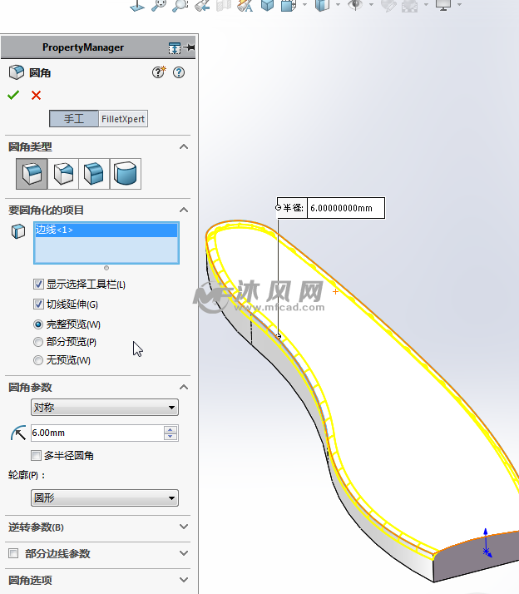Screen dimensions: 519x594
Task: Collapse the 要圆角化的项目 section
Action: (x=184, y=210)
